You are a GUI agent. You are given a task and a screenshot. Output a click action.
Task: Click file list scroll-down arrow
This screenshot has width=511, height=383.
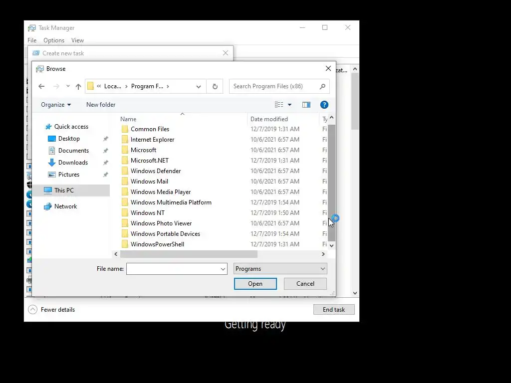coord(331,245)
